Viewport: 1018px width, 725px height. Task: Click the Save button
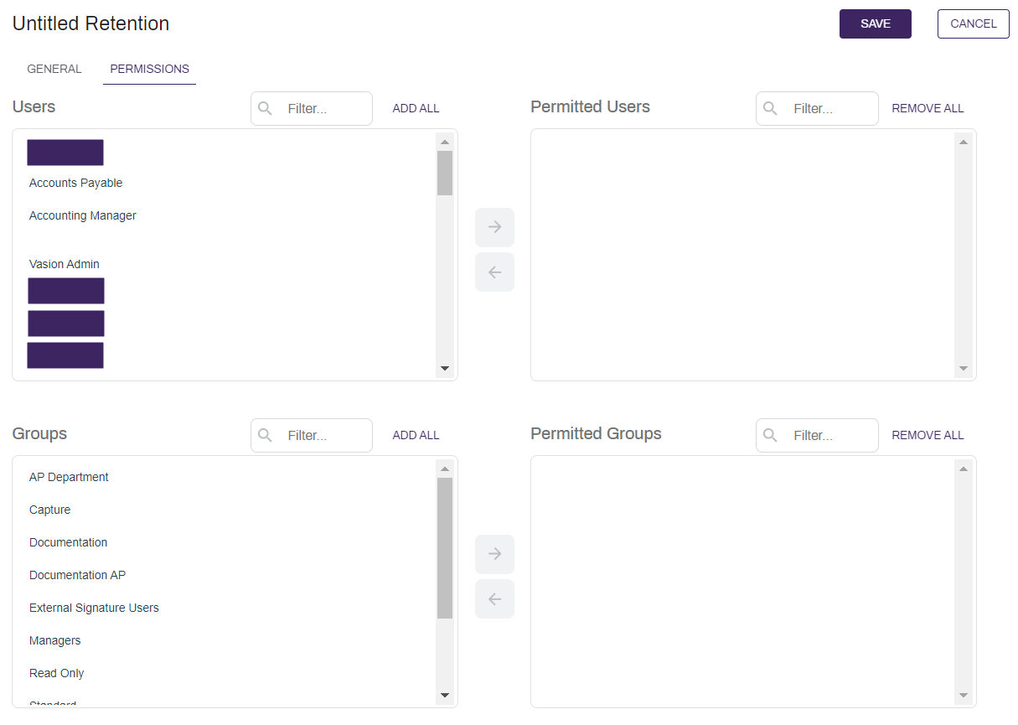pos(875,23)
